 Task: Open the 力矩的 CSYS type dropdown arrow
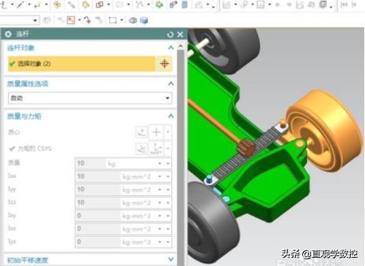pos(168,148)
